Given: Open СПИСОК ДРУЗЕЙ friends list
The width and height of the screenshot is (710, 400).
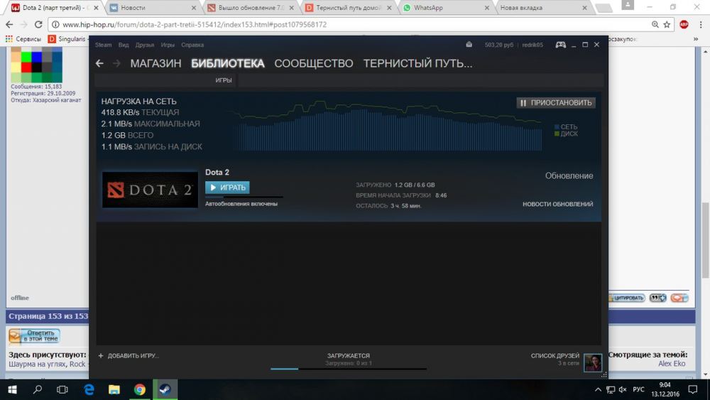Looking at the screenshot, I should pyautogui.click(x=555, y=356).
